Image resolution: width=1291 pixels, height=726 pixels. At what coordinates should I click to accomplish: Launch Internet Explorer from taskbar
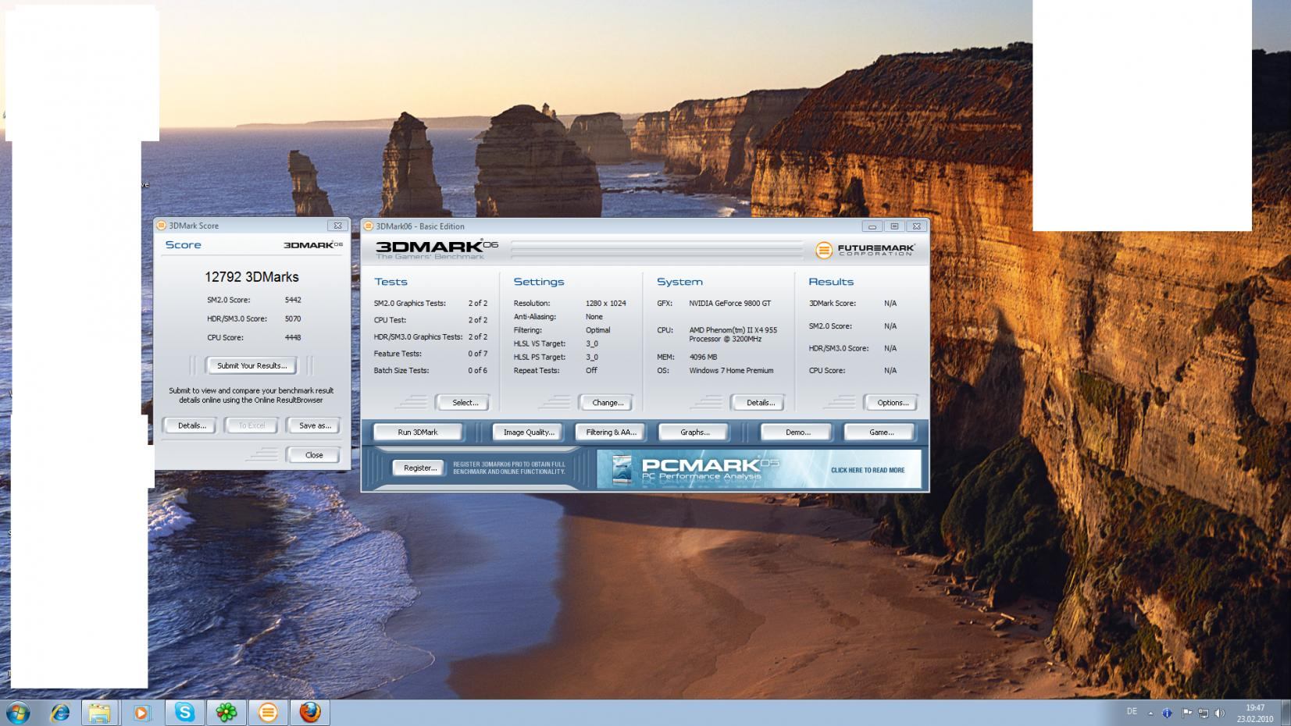(60, 713)
